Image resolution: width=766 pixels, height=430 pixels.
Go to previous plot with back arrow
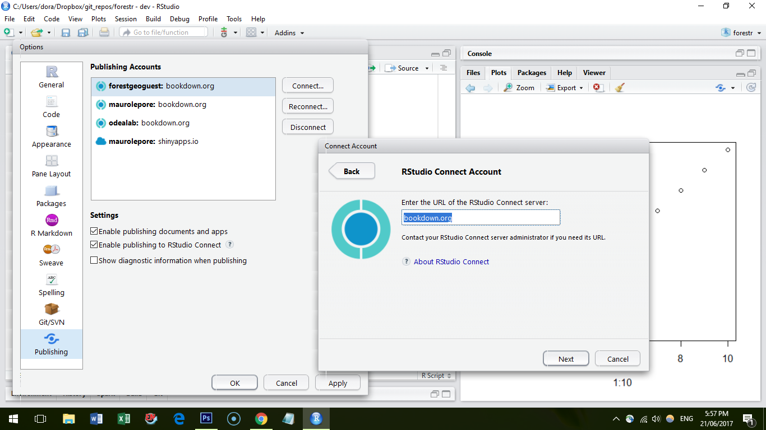[470, 88]
